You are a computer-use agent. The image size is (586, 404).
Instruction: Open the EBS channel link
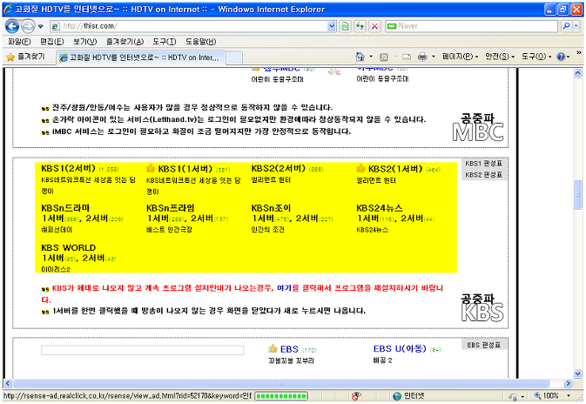pyautogui.click(x=289, y=349)
